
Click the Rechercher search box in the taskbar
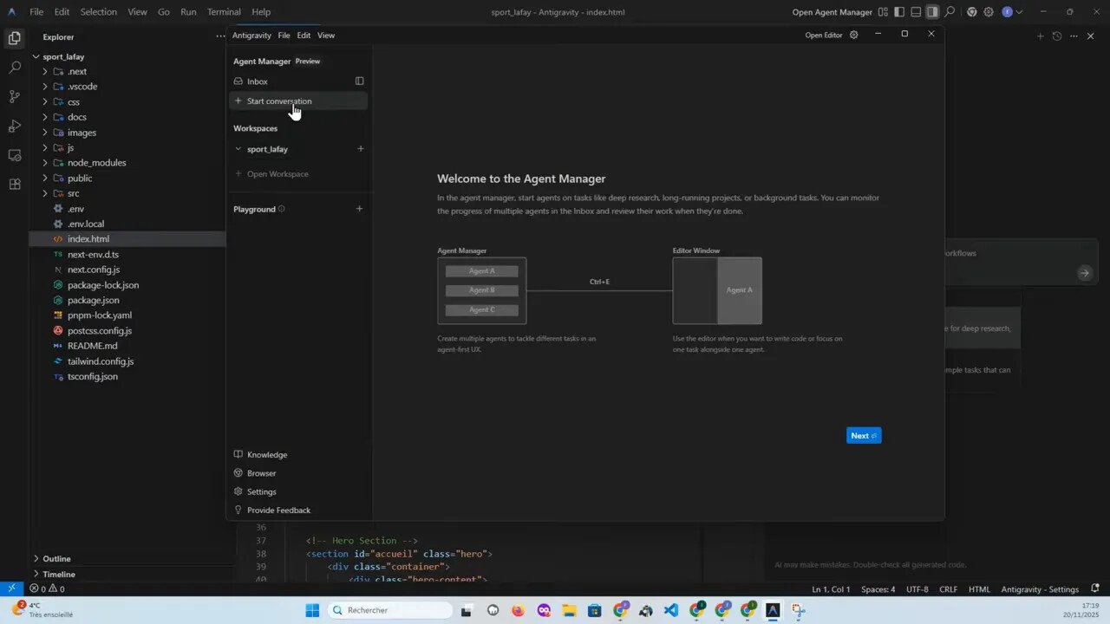(389, 609)
